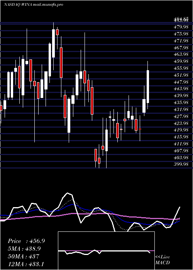This screenshot has width=193, height=270.
Task: Click the 50MA : 437 readout
Action: (x=24, y=256)
